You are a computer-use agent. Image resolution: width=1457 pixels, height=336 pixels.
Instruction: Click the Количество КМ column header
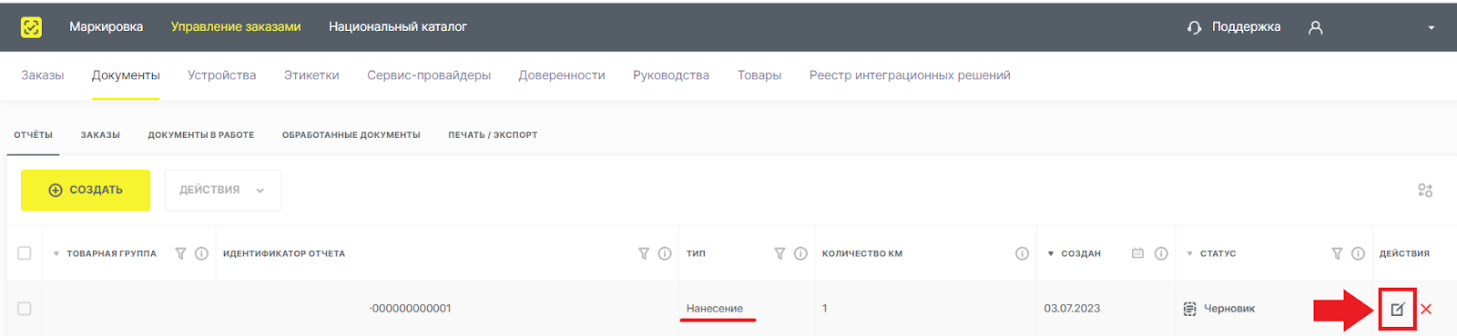click(862, 254)
